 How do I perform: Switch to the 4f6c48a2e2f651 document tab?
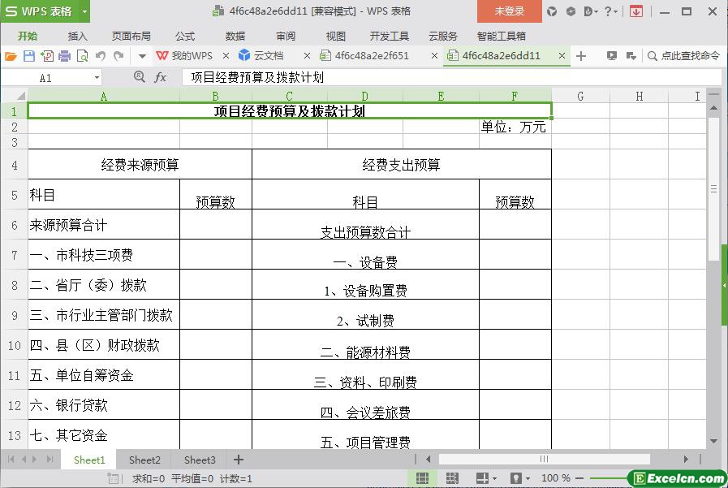[x=365, y=56]
